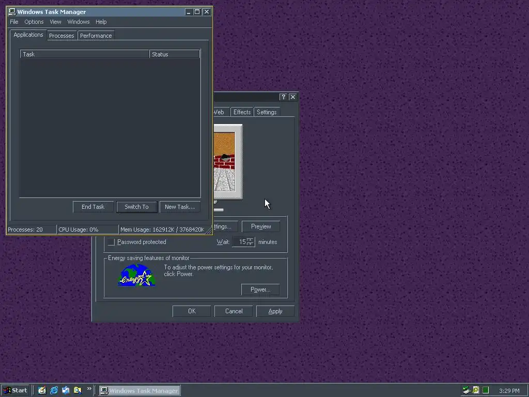Click the Task Manager resize grip
529x397 pixels.
(209, 231)
